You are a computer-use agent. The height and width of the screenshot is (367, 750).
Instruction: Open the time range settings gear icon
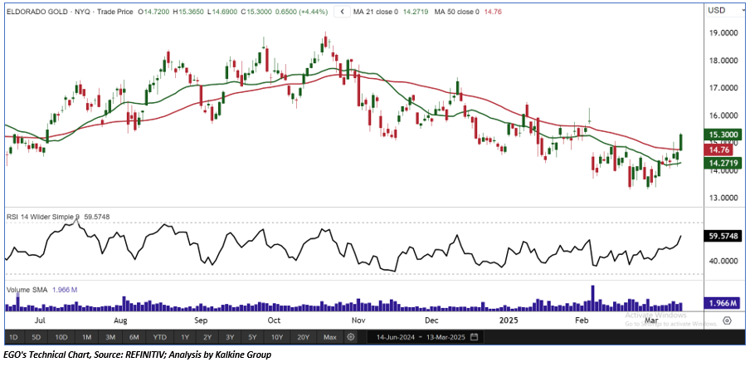351,337
